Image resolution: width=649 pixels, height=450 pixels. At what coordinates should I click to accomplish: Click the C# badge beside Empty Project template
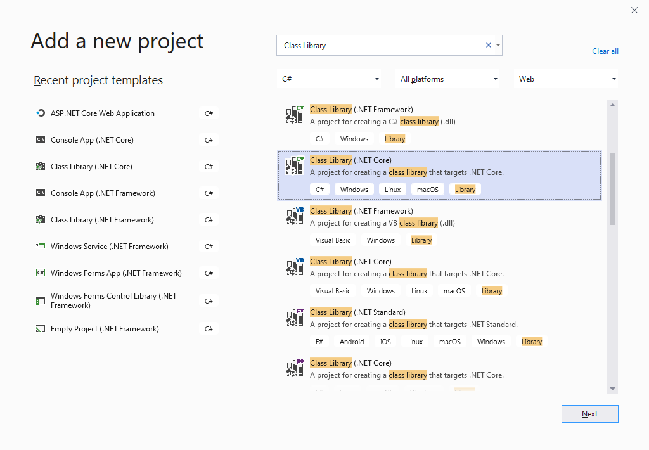click(209, 329)
